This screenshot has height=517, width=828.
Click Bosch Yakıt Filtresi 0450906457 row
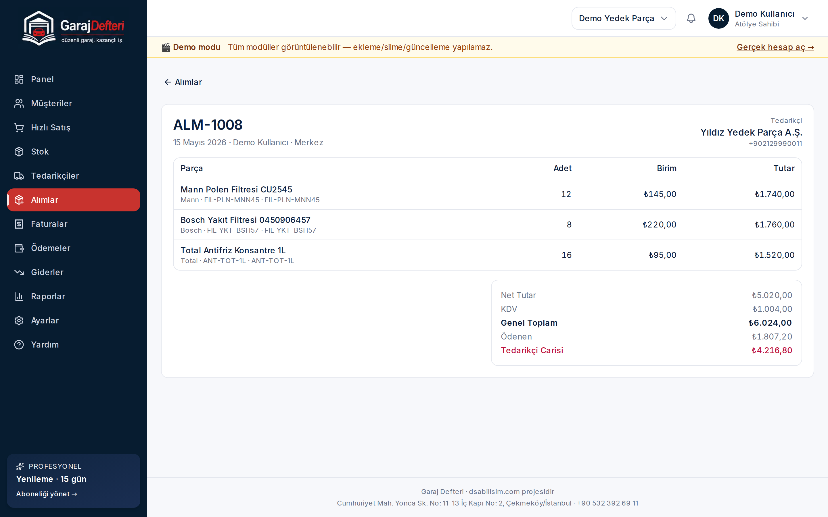click(487, 225)
